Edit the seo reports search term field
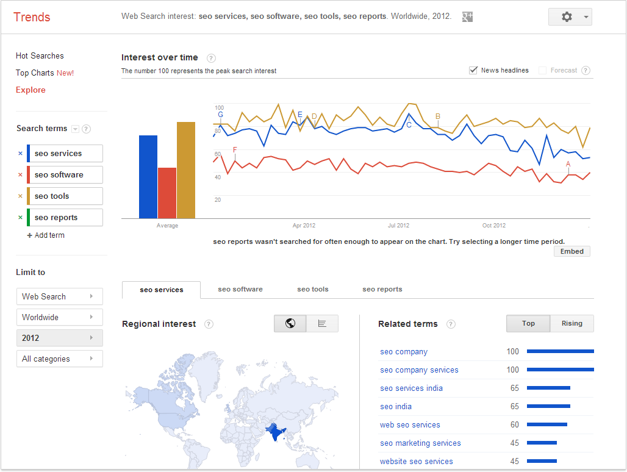This screenshot has height=472, width=627. point(66,218)
